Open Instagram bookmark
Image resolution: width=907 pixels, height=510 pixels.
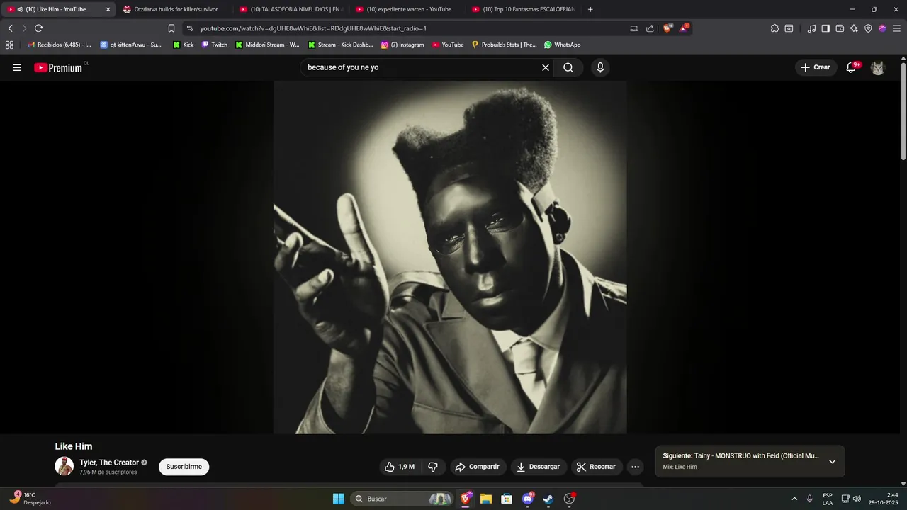click(x=402, y=45)
